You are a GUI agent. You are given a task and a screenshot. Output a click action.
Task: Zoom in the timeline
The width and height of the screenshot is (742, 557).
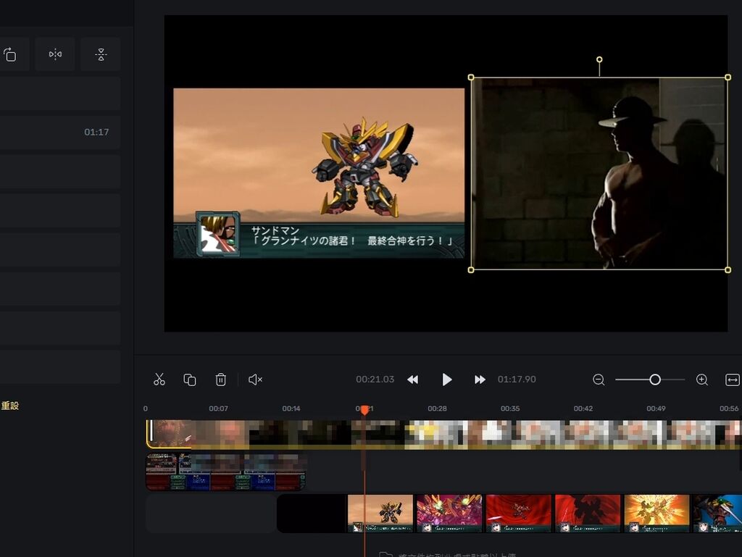[701, 380]
